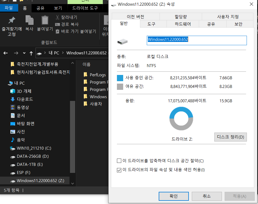Screen dimensions: 258x204
Task: Click the 음악 music note icon in sidebar
Action: tap(13, 140)
